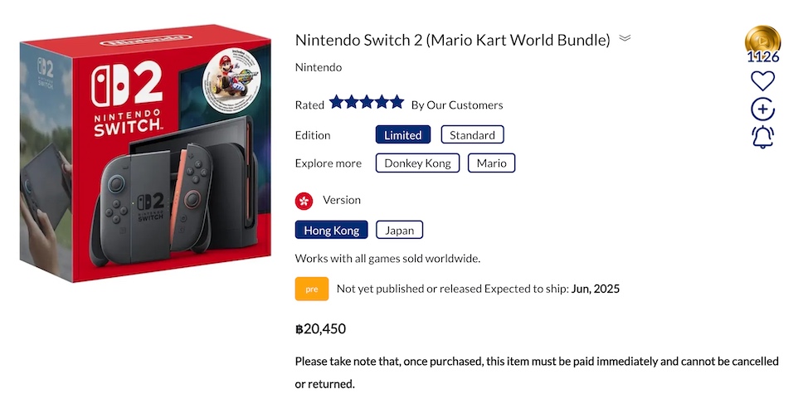This screenshot has width=803, height=418.
Task: Click the 1126 points count
Action: point(763,58)
